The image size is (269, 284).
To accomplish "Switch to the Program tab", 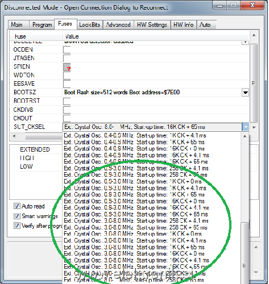I will click(x=42, y=25).
